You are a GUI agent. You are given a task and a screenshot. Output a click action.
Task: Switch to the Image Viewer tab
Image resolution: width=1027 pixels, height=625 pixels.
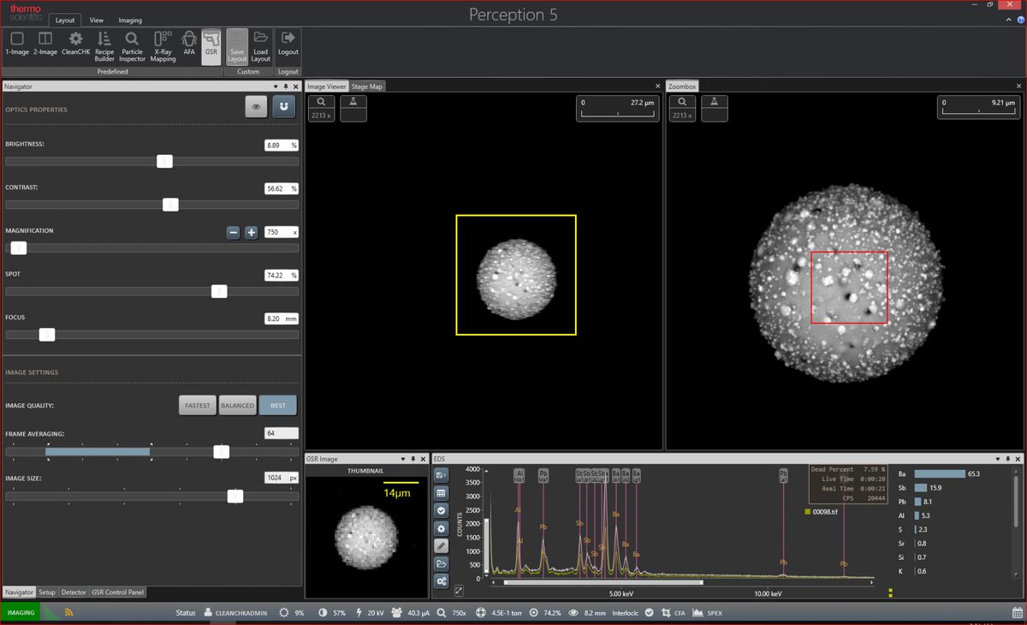[x=327, y=86]
